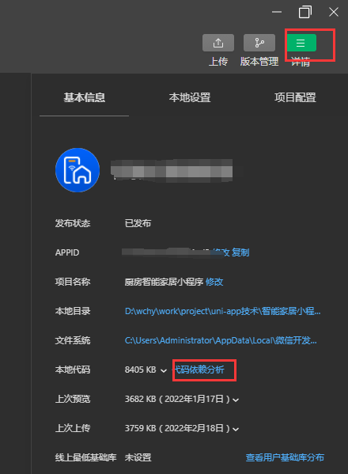
Task: Close the window with the X icon
Action: (x=334, y=12)
